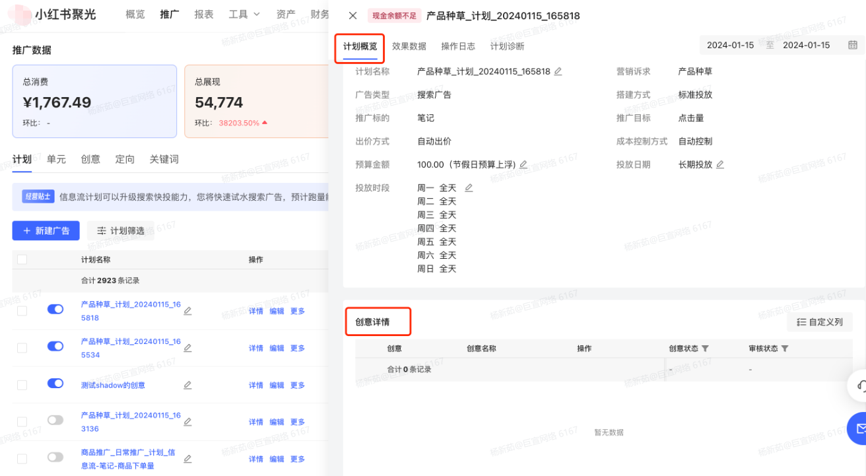
Task: Click 编辑 for 商品推广_日常推广 plan
Action: click(x=277, y=459)
